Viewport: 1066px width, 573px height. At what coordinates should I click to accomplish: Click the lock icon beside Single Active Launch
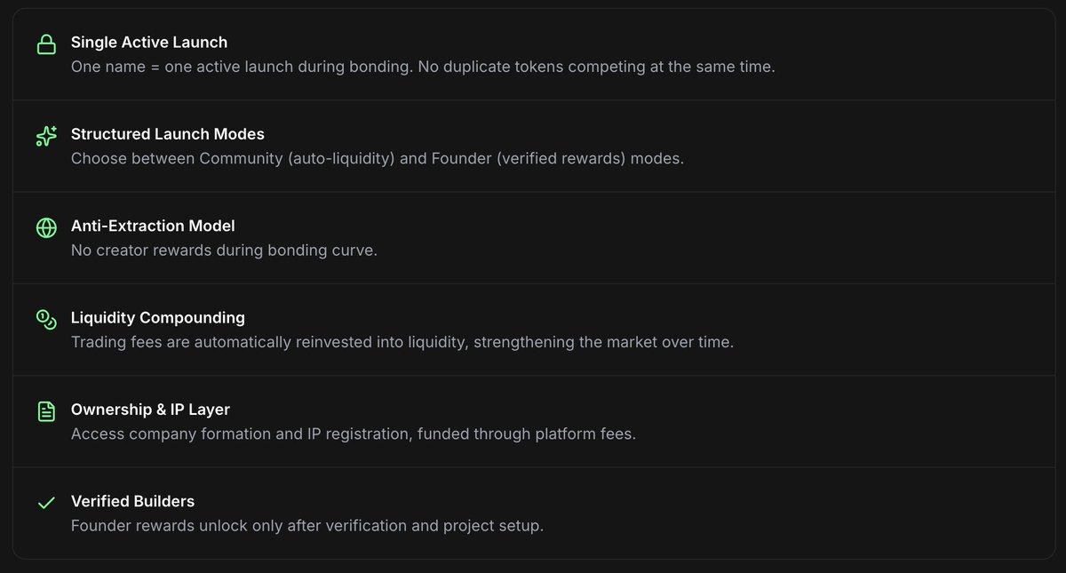[46, 44]
